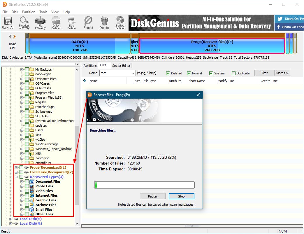Open the Name filter dropdown
The image size is (304, 234).
coord(133,73)
